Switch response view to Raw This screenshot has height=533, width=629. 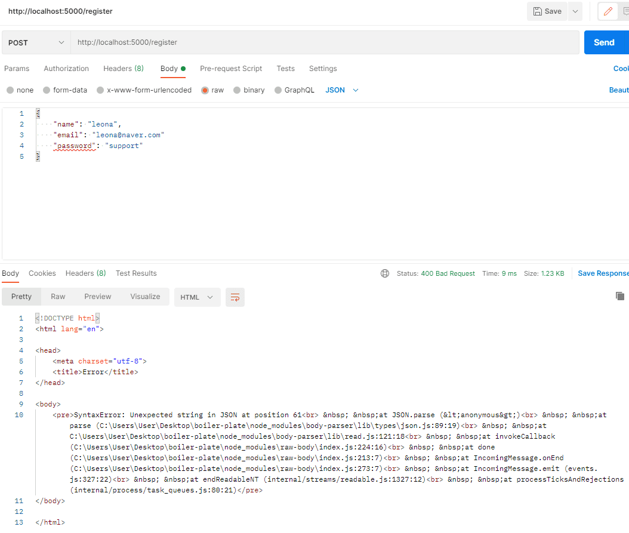tap(58, 297)
